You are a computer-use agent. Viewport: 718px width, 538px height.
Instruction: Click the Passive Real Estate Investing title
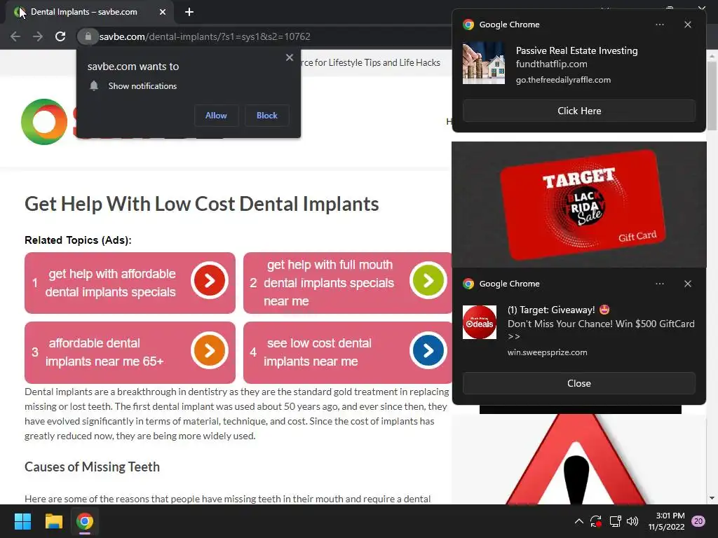(x=577, y=50)
